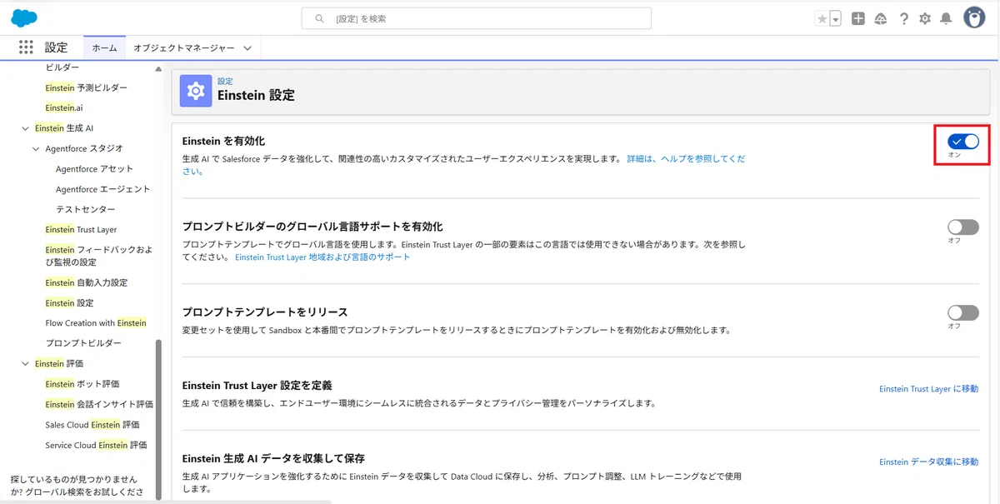
Task: Click the 設定 breadcrumb above Einstein 設定
Action: [x=225, y=82]
